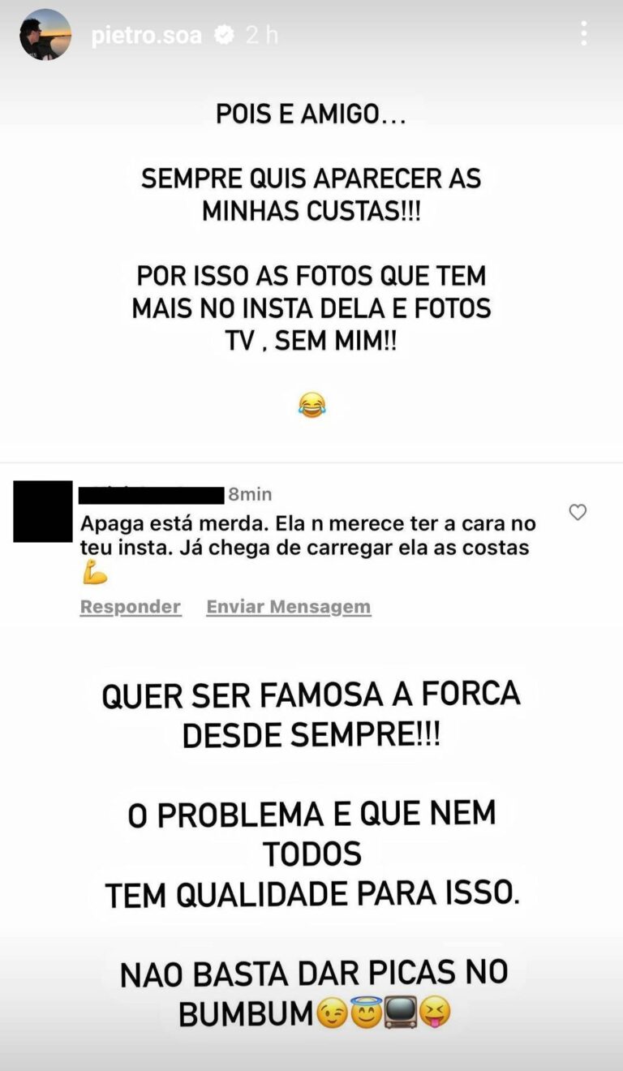Open the blacked-out commenter avatar
The image size is (623, 1071).
[x=43, y=511]
